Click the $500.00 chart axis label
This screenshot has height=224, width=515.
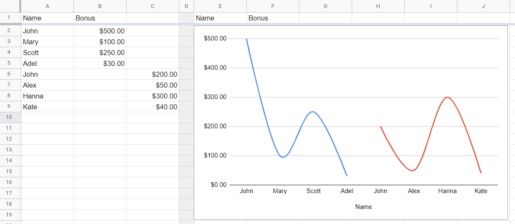(x=215, y=38)
